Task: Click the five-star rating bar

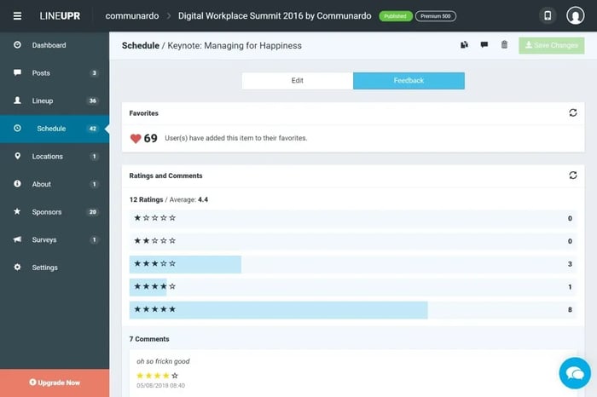Action: 278,309
